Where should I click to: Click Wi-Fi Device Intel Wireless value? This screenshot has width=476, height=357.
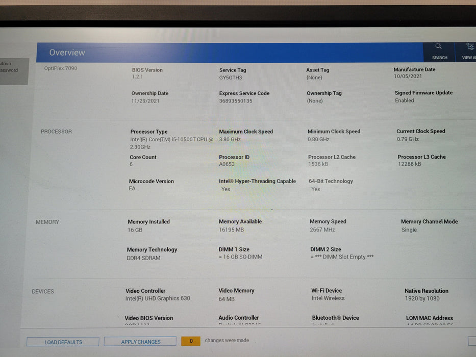click(328, 298)
